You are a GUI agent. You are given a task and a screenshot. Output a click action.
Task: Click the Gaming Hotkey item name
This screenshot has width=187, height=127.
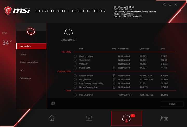coord(86,56)
